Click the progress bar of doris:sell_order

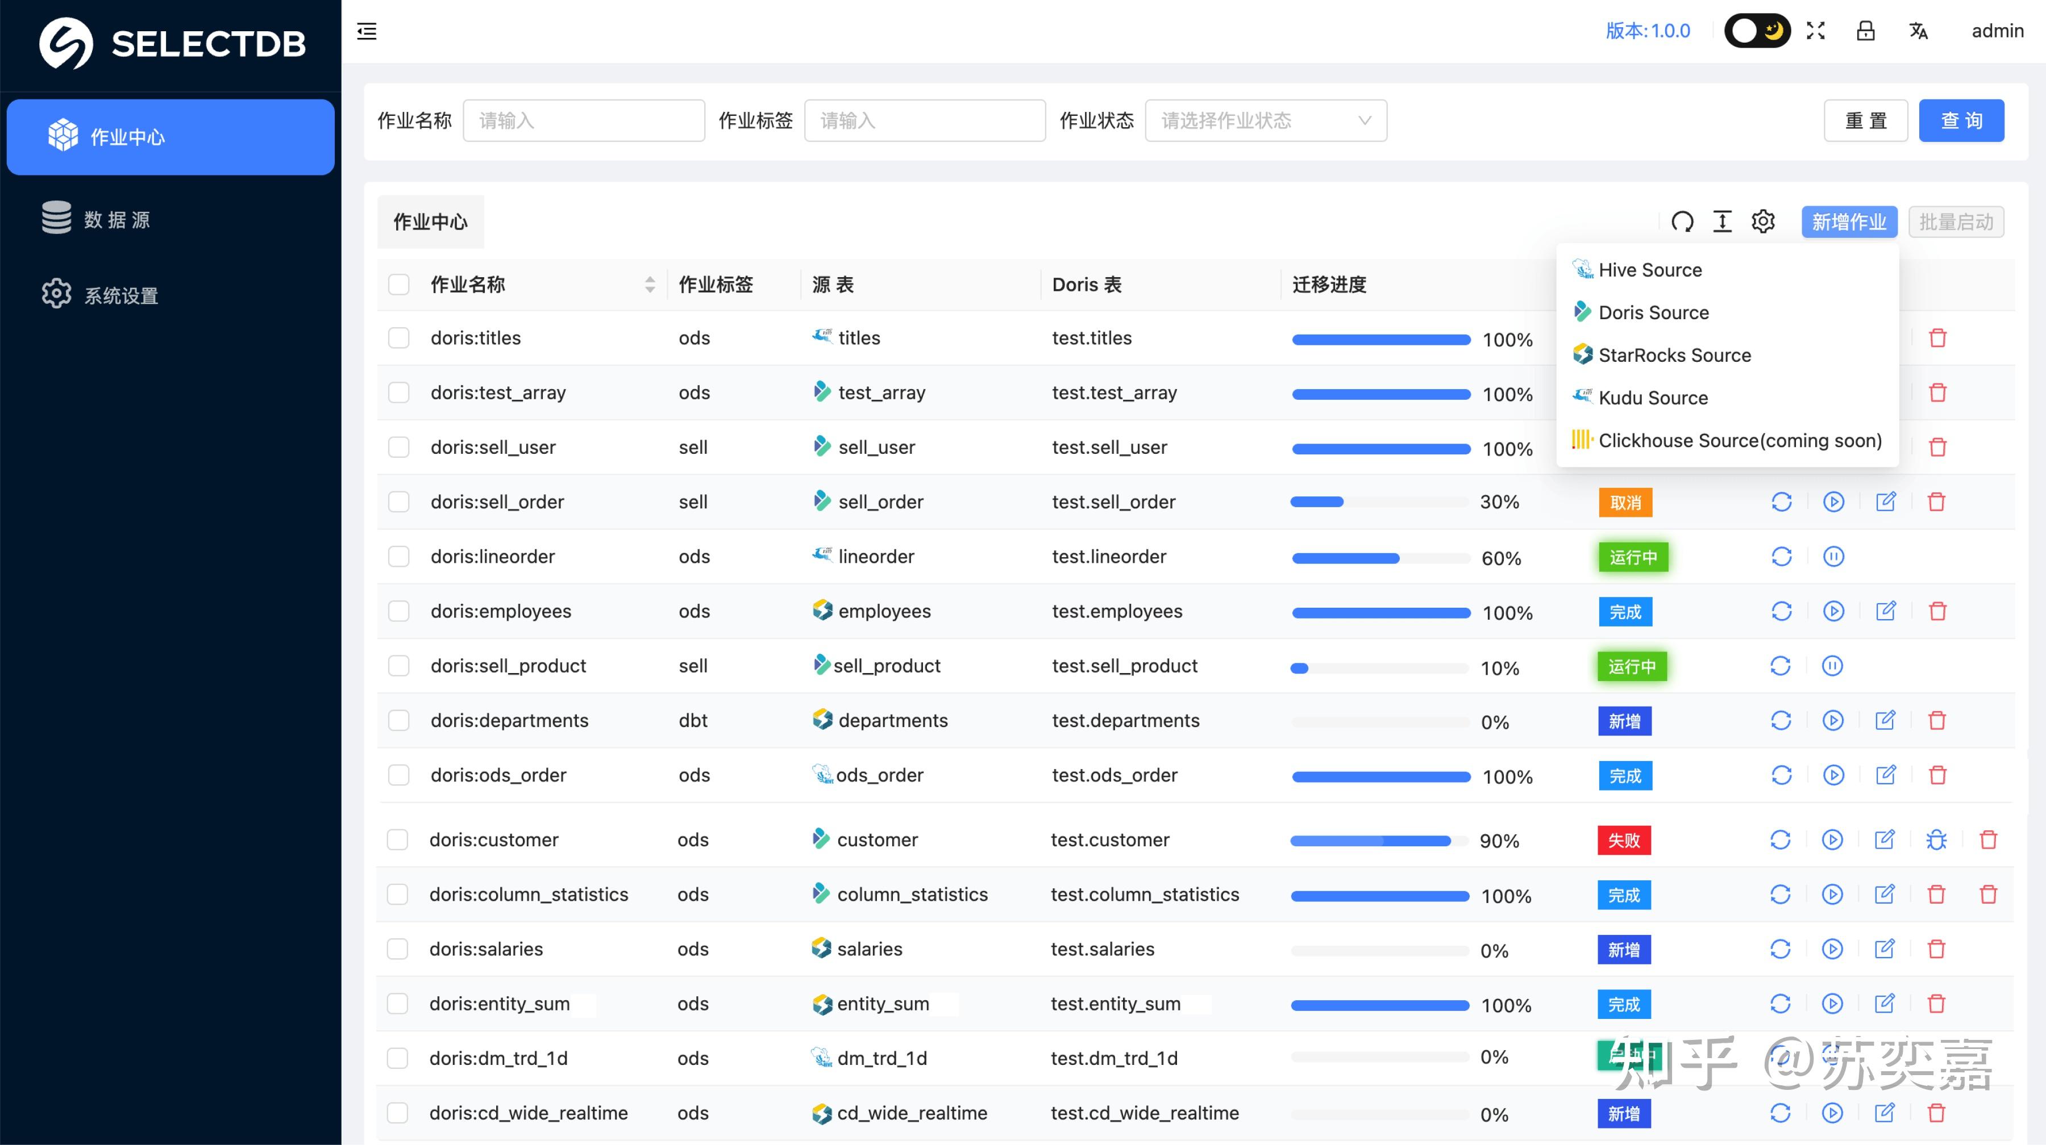point(1379,502)
